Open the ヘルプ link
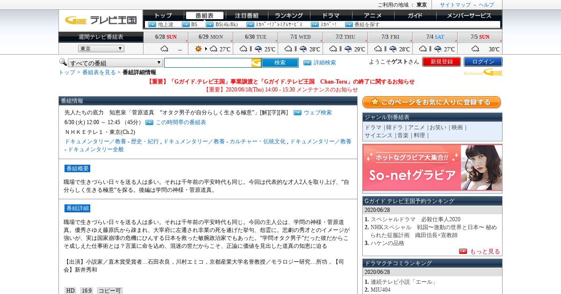Viewport: 561px width, 294px height. pos(486,5)
